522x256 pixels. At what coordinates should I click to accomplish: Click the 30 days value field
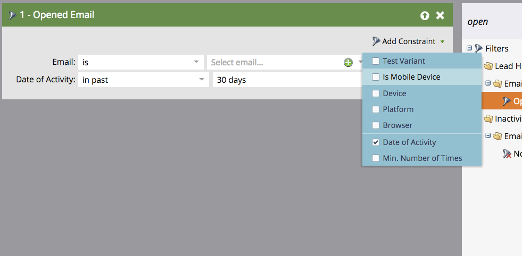(x=288, y=80)
